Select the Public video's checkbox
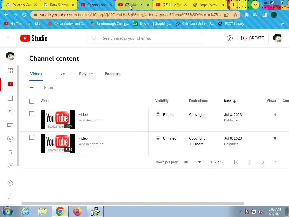 [32, 114]
